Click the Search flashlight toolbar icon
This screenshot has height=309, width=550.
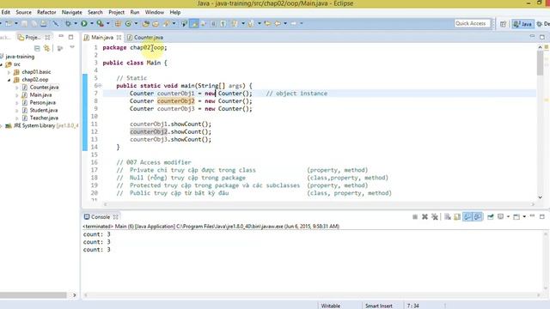click(x=166, y=23)
